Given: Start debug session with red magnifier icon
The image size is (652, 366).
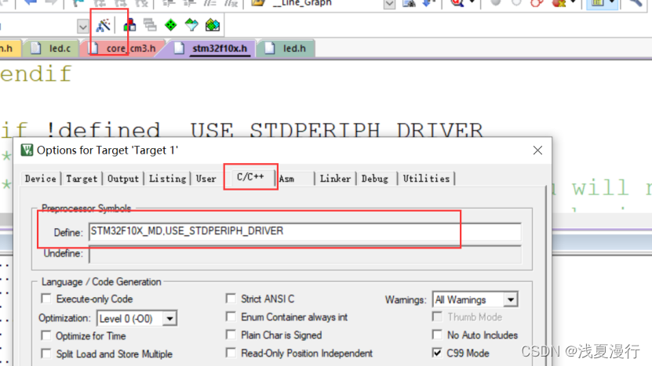Looking at the screenshot, I should coord(457,3).
